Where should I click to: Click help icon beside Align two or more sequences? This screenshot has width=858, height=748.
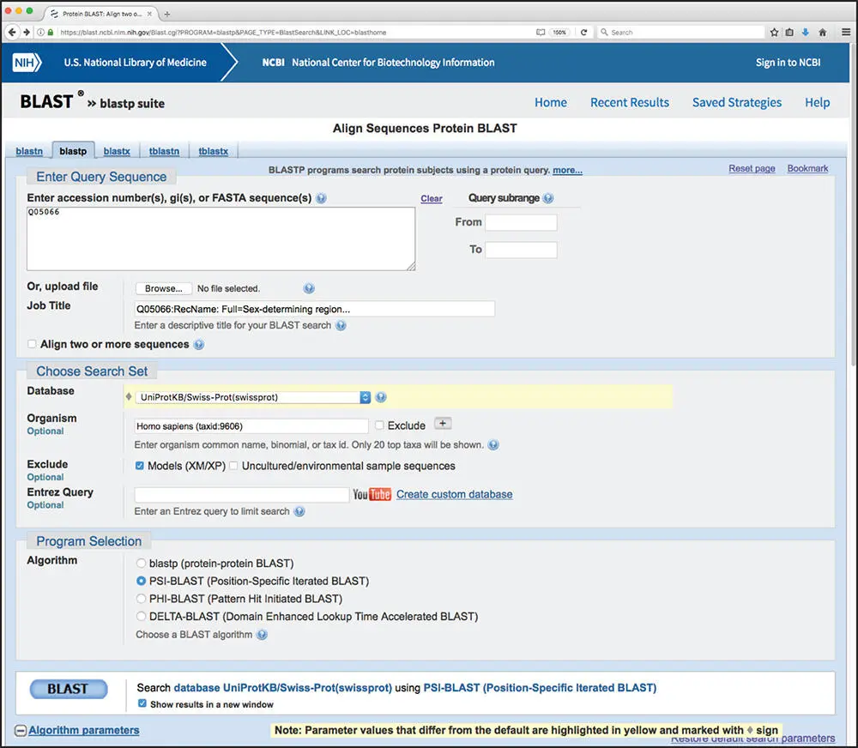click(x=199, y=345)
